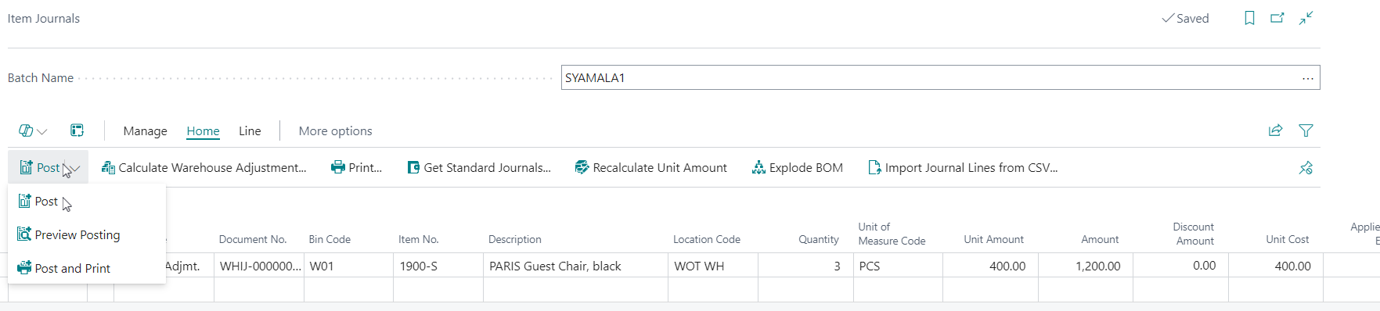Open the analysis view icon beside Manage
Image resolution: width=1380 pixels, height=311 pixels.
[x=77, y=130]
